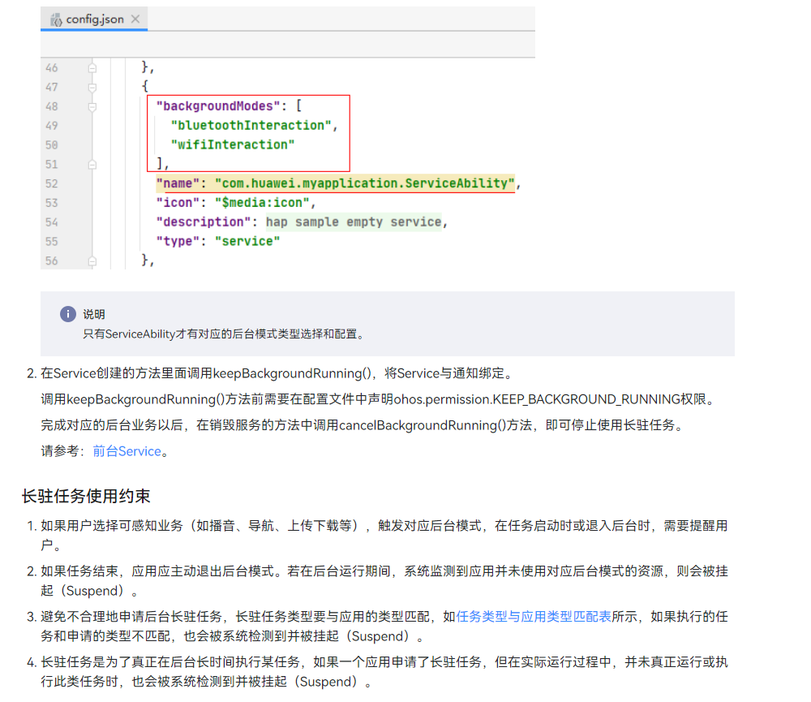Select the config.json editor tab
The width and height of the screenshot is (811, 702).
94,19
